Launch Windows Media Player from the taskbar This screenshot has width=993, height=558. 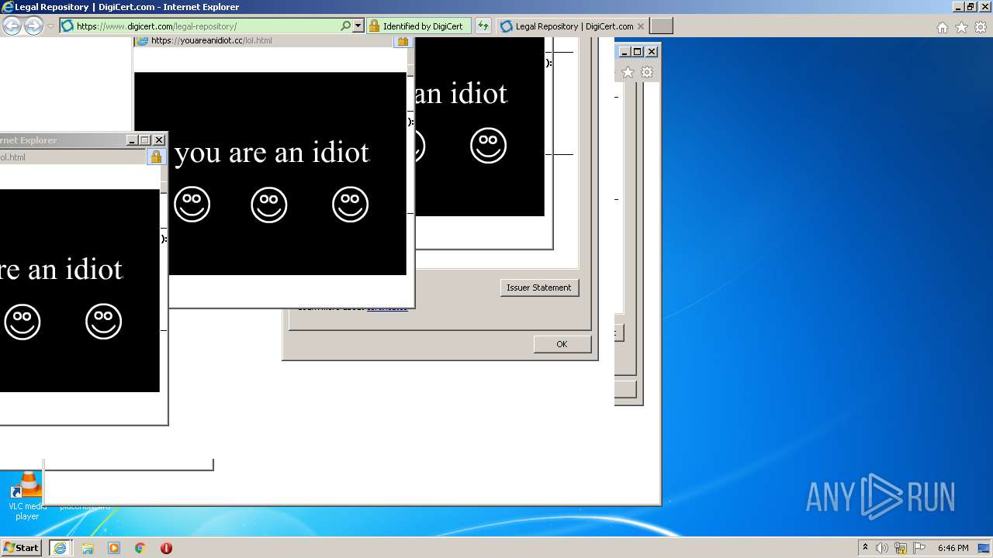[x=114, y=548]
